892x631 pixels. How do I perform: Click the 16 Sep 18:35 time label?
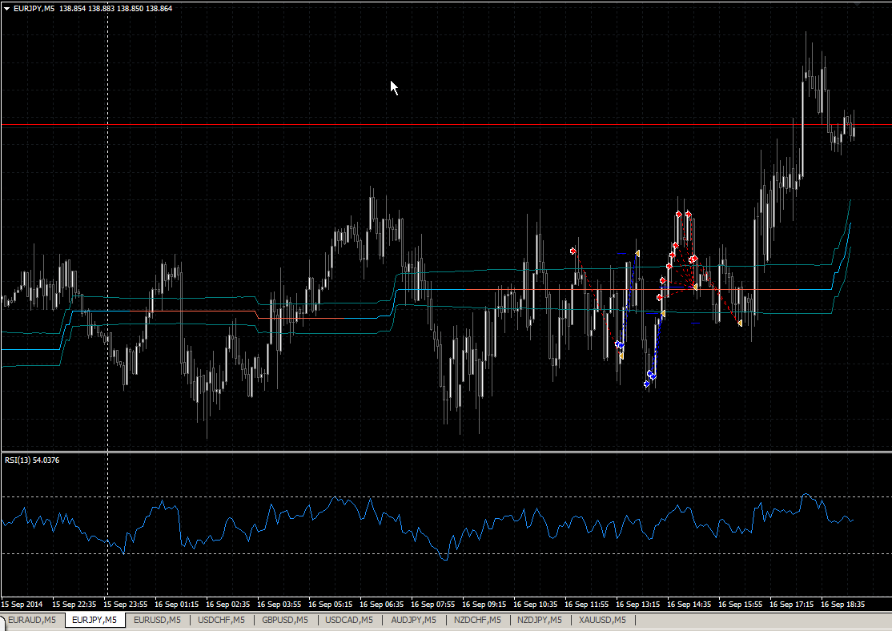842,605
